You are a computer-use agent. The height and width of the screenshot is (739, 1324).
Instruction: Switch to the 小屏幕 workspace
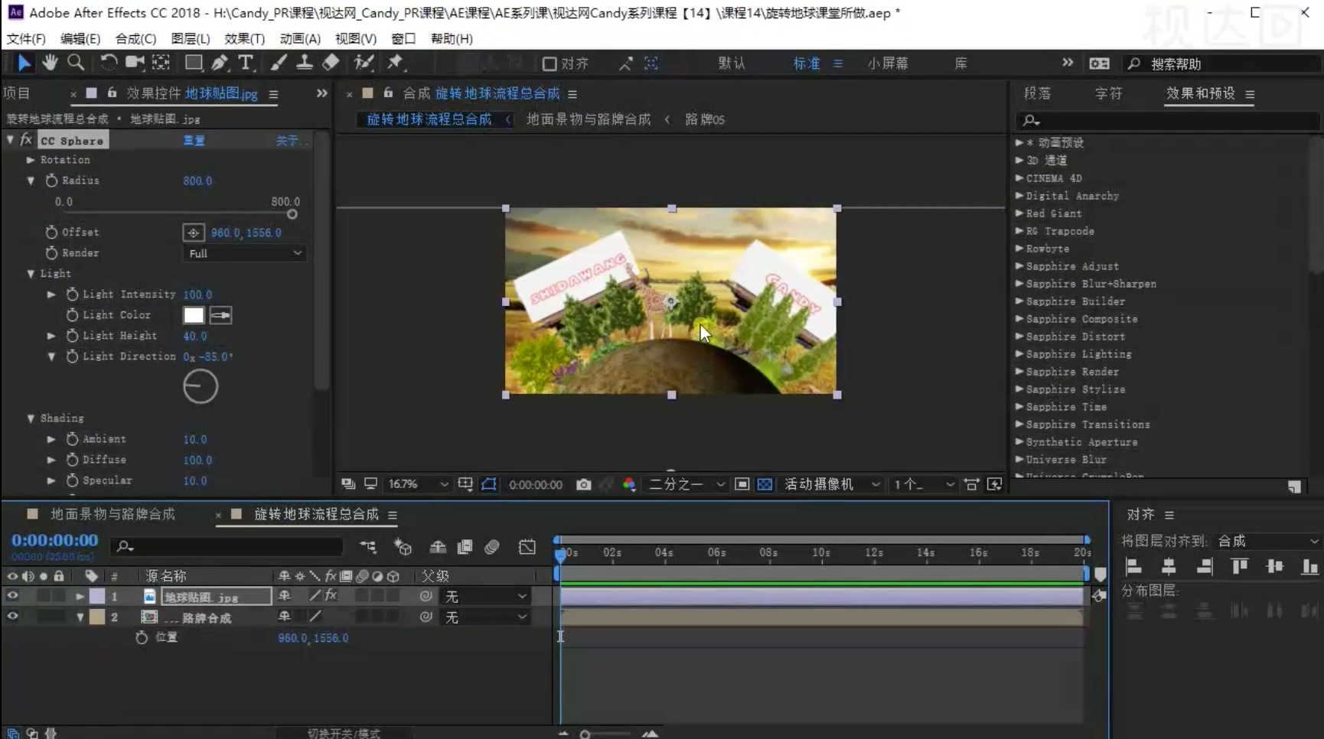coord(888,63)
